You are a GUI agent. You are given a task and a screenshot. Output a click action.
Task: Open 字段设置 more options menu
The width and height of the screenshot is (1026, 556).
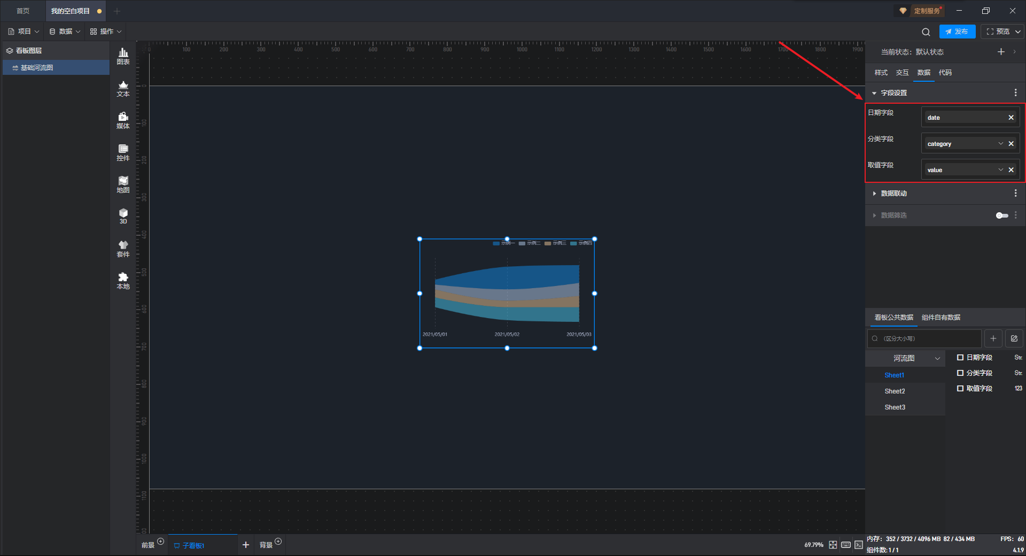point(1015,92)
